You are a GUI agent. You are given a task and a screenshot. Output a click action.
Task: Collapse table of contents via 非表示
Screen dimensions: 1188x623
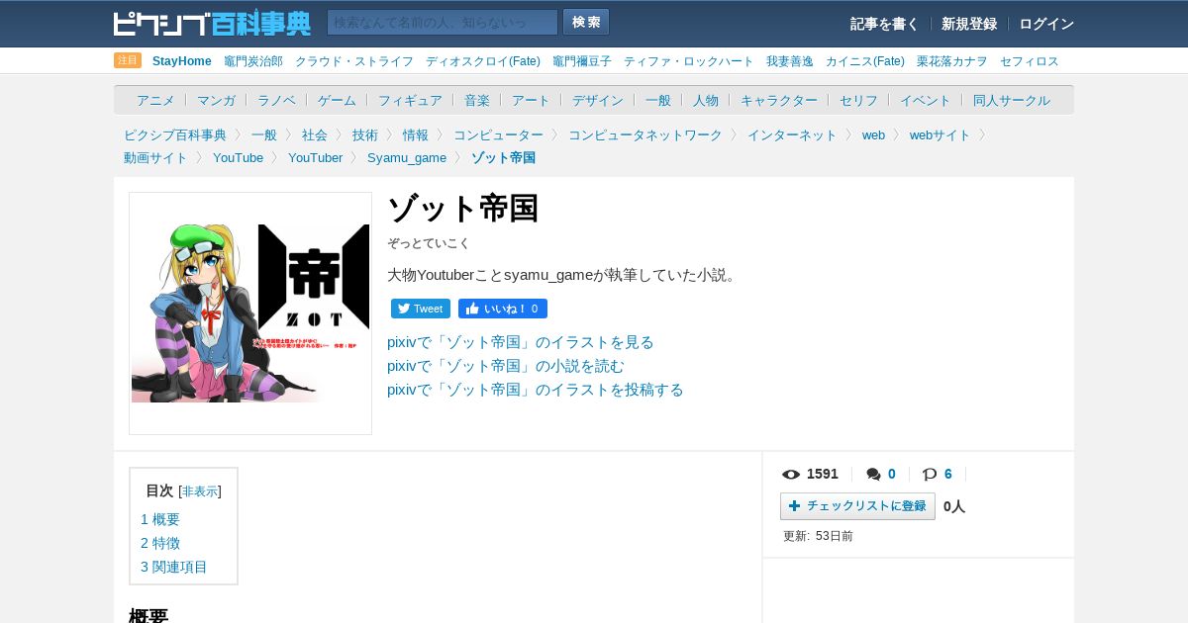coord(200,491)
